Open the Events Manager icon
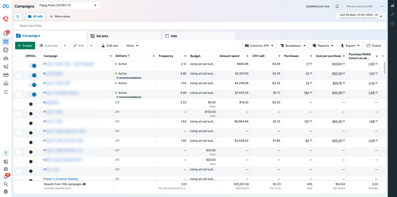The height and width of the screenshot is (197, 397). 6,83
